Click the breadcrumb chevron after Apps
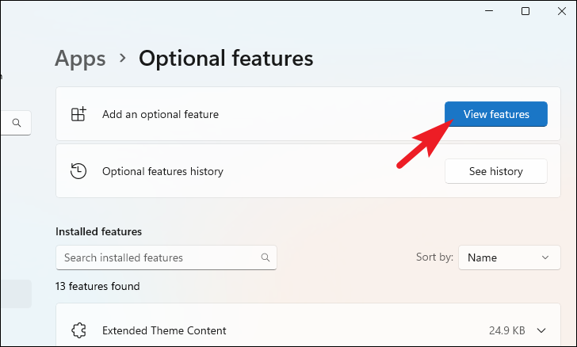Screen dimensions: 577x347 click(123, 58)
